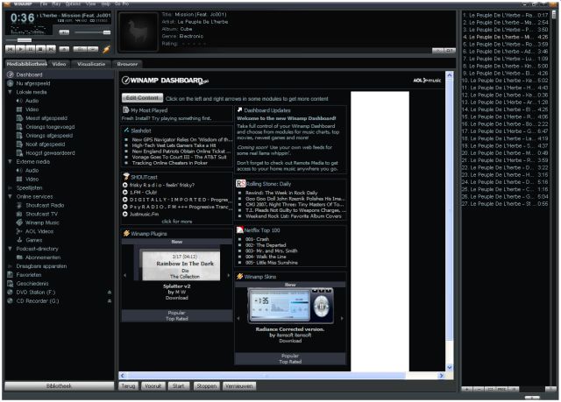This screenshot has width=561, height=402.
Task: Select the DVD Station (F:) drive icon
Action: click(x=10, y=293)
